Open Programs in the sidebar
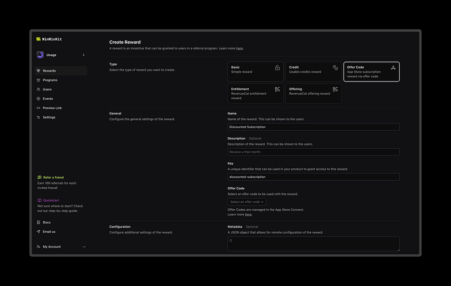Screen dimensions: 451x286 point(60,80)
